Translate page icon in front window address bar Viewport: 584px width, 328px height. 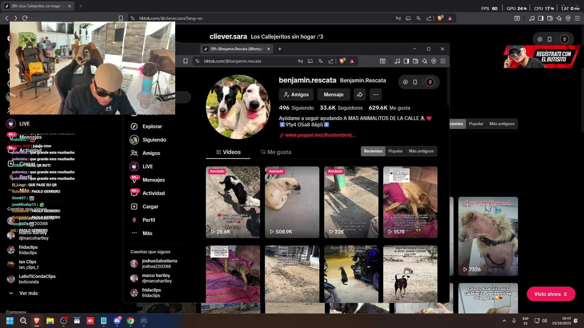(x=320, y=61)
